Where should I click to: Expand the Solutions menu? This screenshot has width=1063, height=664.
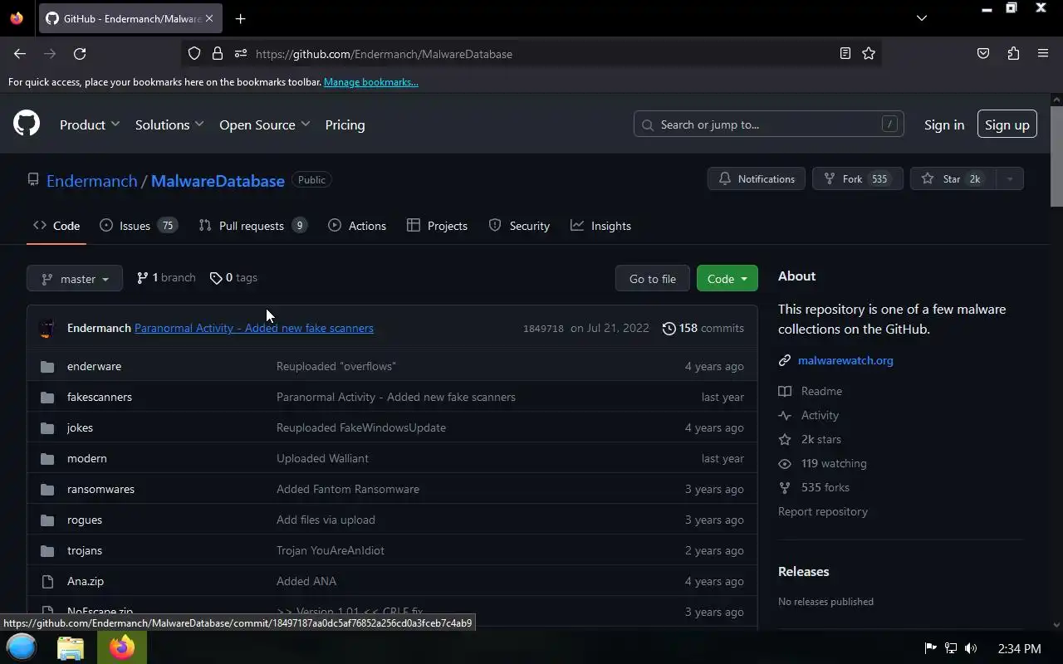tap(169, 124)
